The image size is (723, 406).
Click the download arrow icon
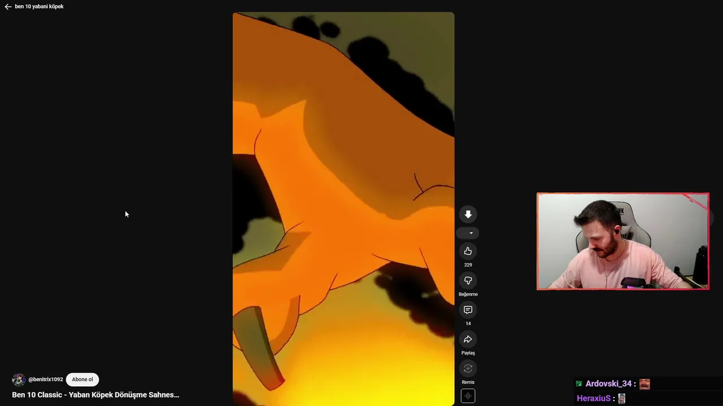468,214
